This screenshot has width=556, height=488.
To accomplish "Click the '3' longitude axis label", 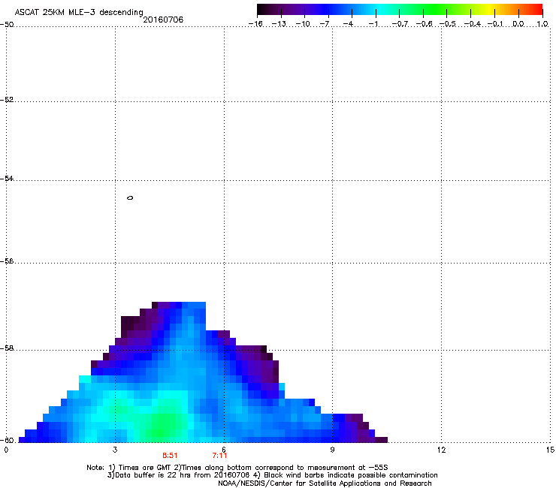I will (115, 450).
